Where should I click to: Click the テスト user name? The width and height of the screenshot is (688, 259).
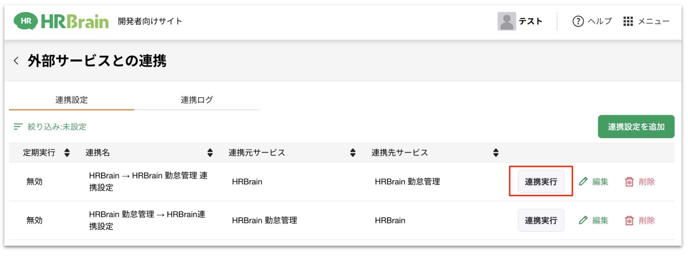tap(530, 21)
